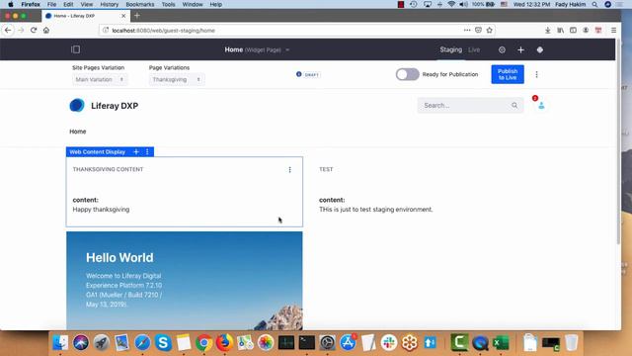
Task: Open Firefox downloads arrow icon
Action: click(547, 31)
